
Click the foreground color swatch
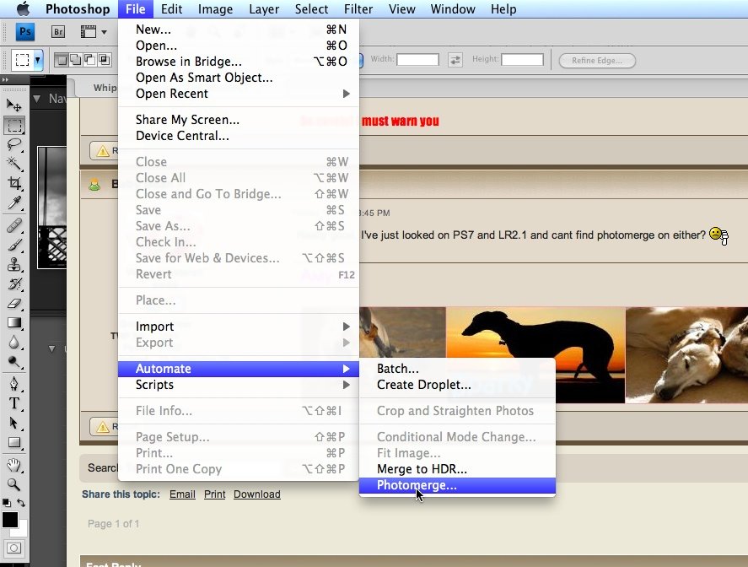[x=9, y=520]
